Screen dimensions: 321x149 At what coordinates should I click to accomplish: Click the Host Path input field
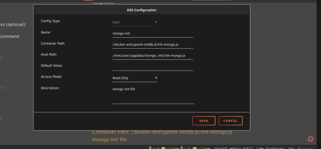pyautogui.click(x=153, y=56)
